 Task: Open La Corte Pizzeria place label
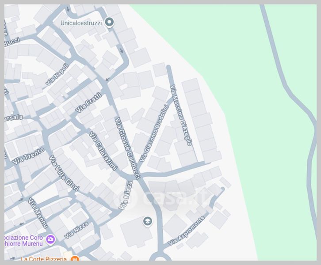44,259
